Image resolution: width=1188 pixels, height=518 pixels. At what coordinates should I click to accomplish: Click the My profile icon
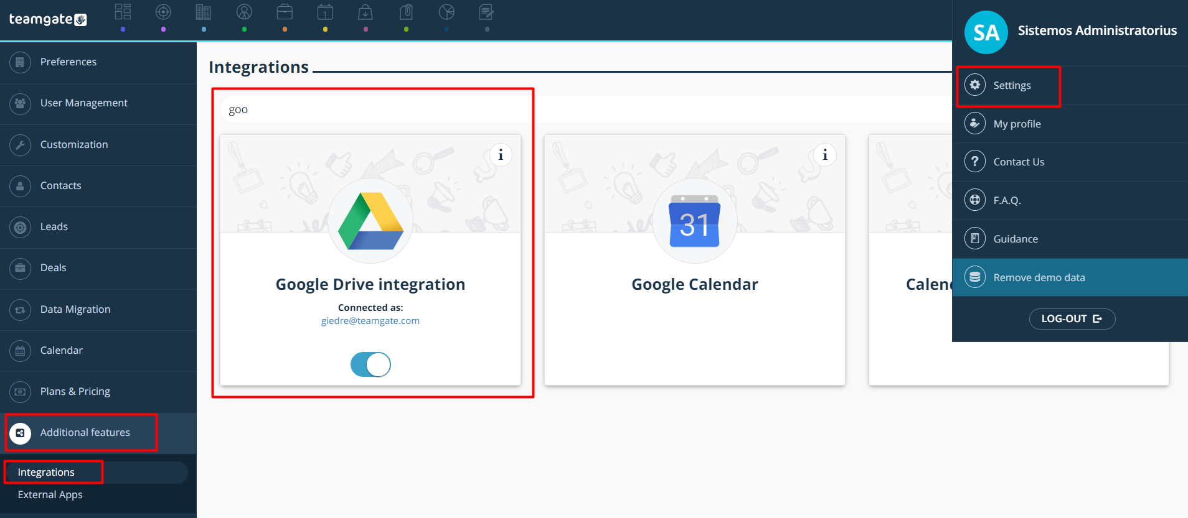tap(975, 123)
